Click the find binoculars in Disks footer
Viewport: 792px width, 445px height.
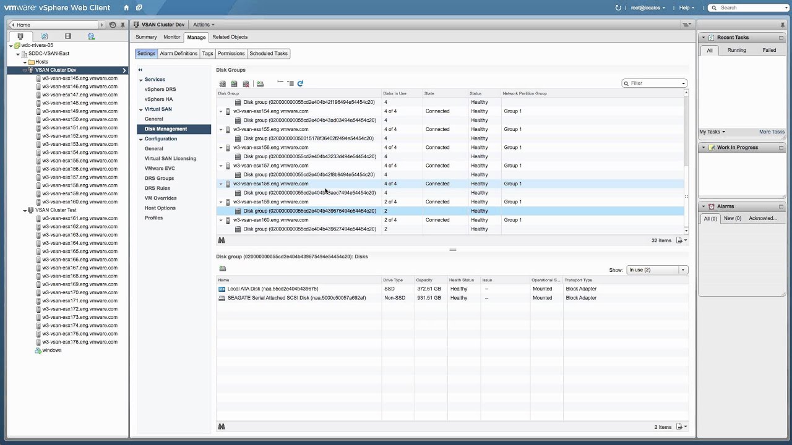[x=222, y=426]
